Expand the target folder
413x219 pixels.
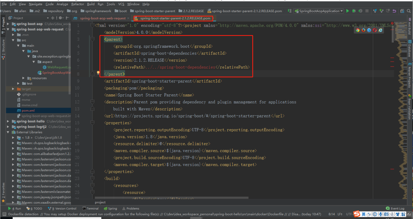[x=13, y=89]
